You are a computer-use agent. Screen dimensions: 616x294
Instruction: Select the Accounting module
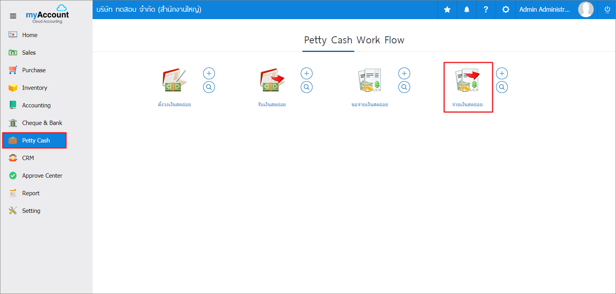pyautogui.click(x=36, y=105)
